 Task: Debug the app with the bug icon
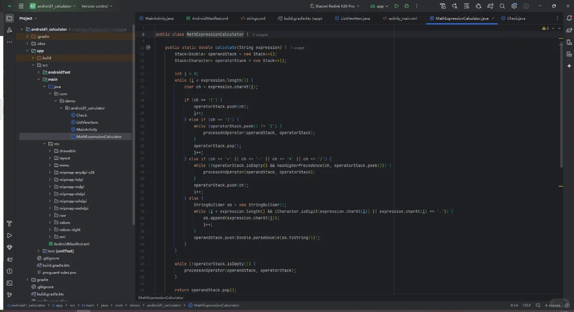pos(407,6)
